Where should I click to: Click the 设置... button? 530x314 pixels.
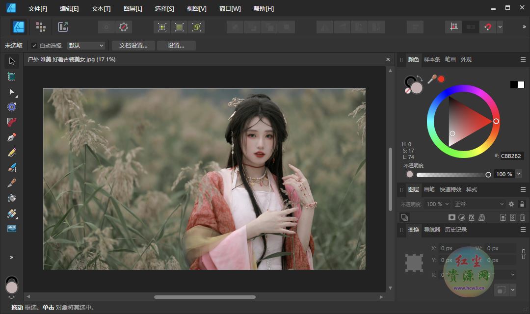(176, 46)
